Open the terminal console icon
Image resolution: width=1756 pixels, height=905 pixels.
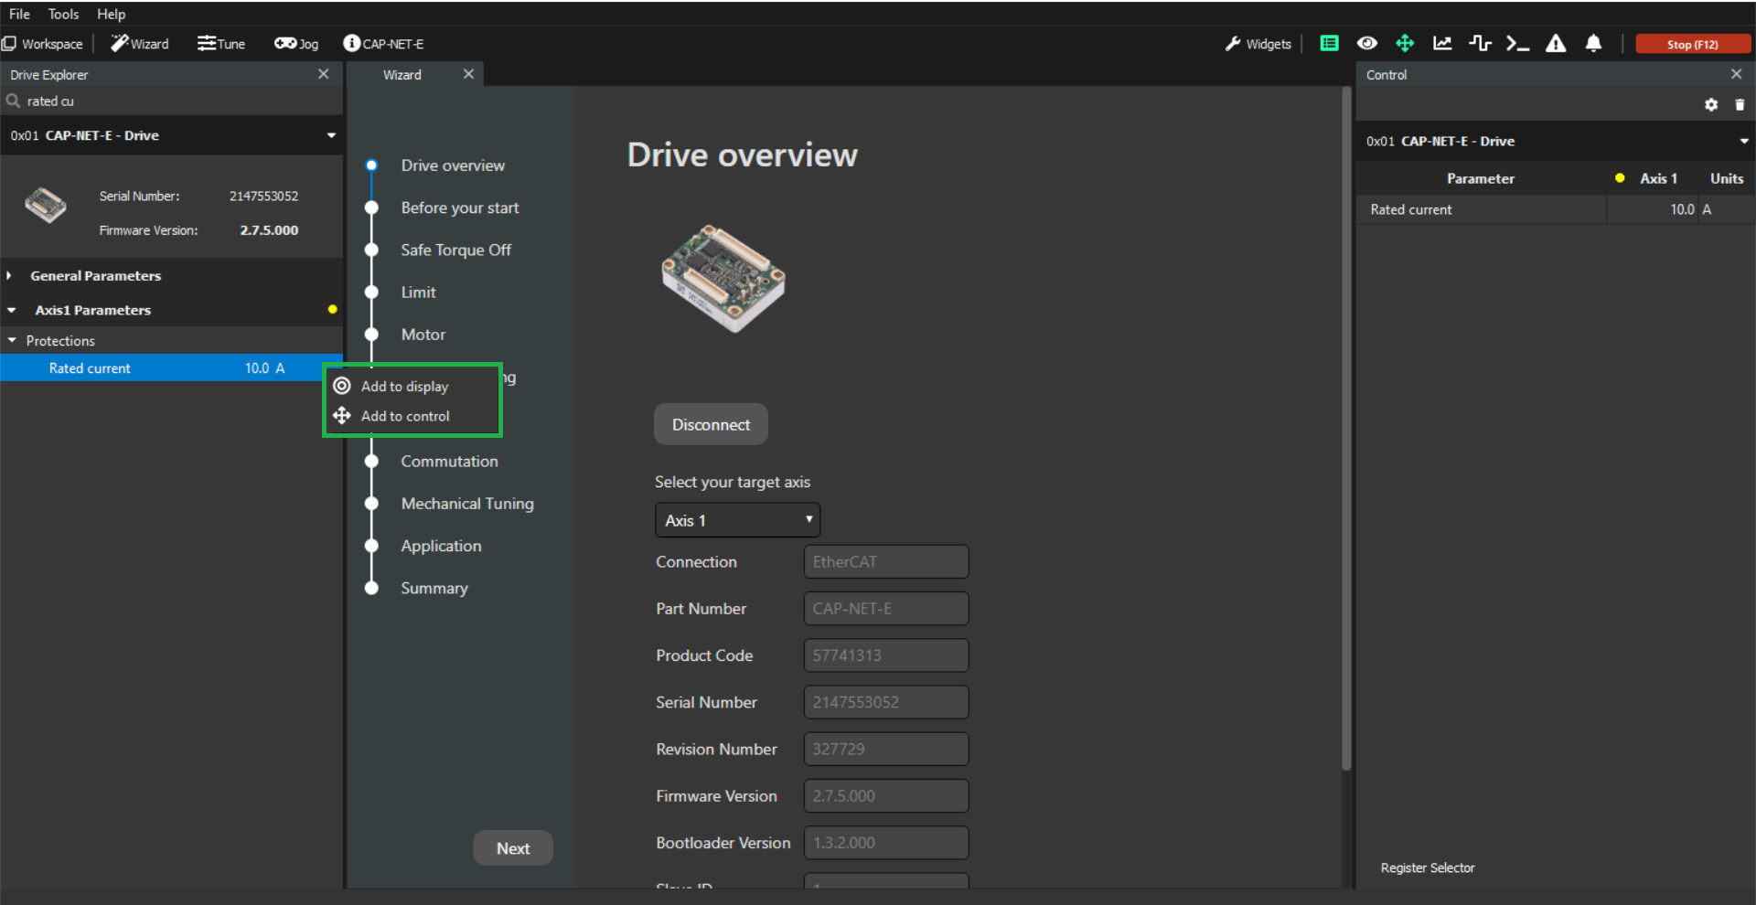pyautogui.click(x=1517, y=43)
